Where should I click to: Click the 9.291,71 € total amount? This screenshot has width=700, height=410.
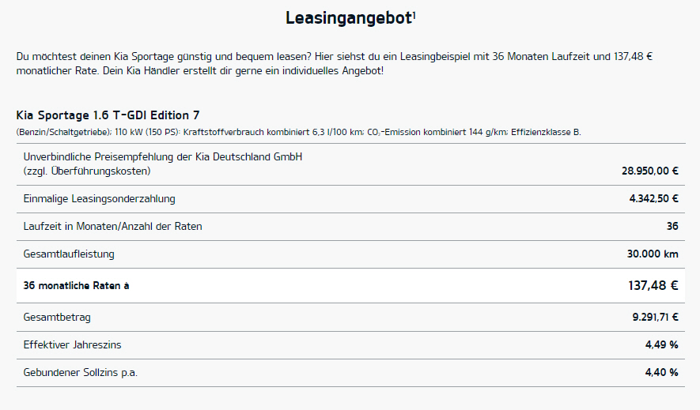point(656,318)
